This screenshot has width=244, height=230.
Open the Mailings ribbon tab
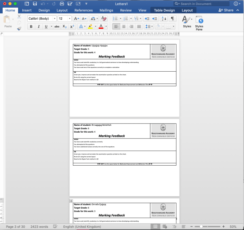[106, 10]
